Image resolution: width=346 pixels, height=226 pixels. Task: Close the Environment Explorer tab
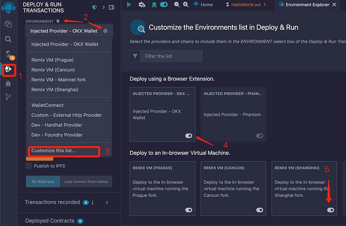click(x=334, y=4)
